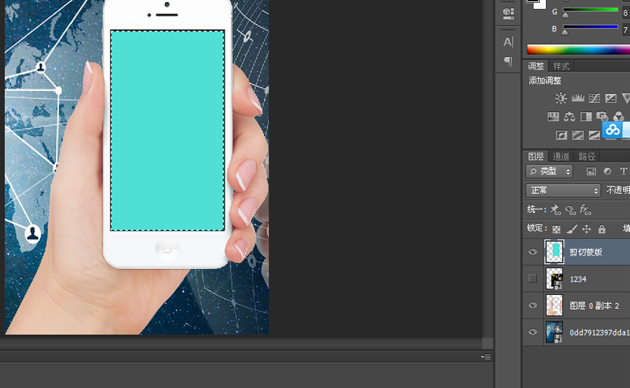
Task: Open the Character panel icon
Action: click(508, 42)
